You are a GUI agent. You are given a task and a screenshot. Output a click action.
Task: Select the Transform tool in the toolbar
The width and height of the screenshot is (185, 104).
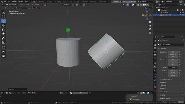coord(3,34)
